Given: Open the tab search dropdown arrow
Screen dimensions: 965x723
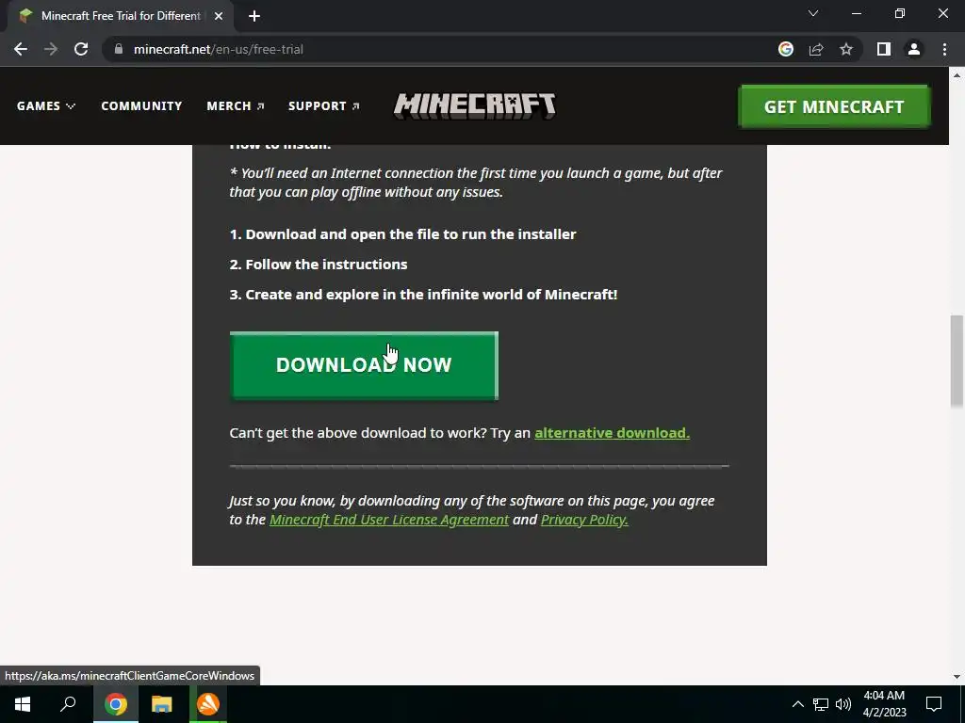Looking at the screenshot, I should pyautogui.click(x=813, y=13).
